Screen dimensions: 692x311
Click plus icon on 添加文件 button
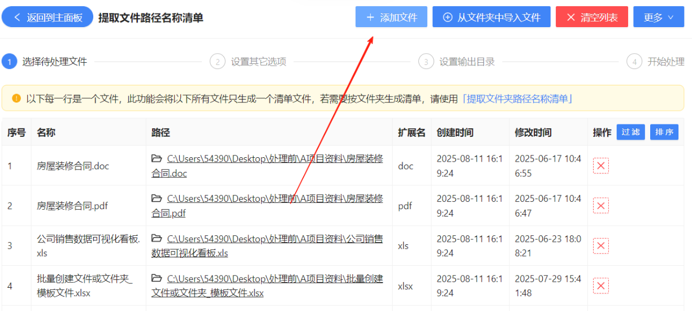(370, 18)
